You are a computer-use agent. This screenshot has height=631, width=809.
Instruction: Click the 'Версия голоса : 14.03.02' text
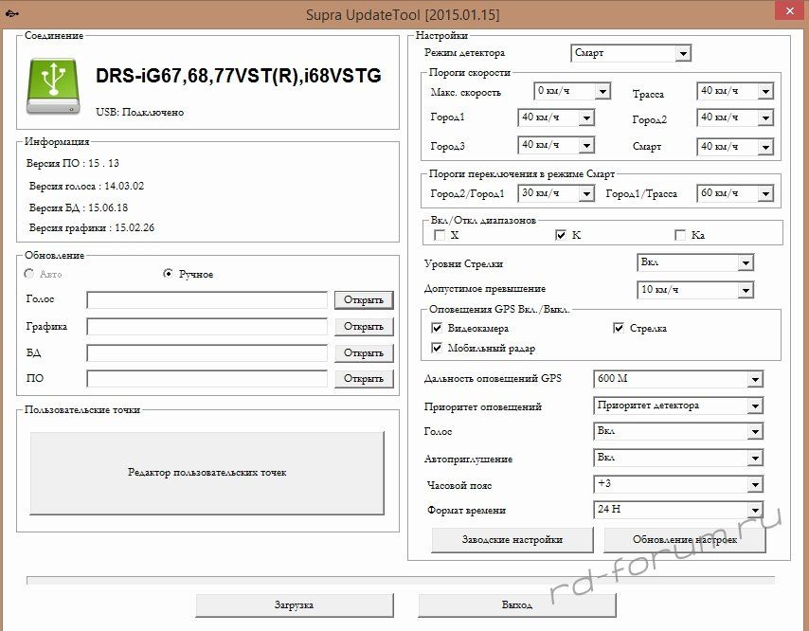click(87, 187)
